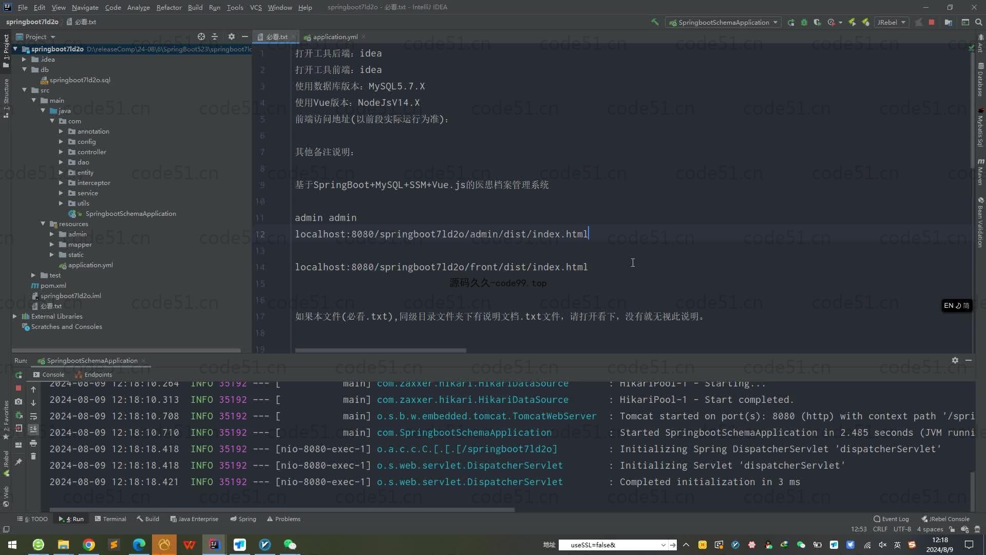
Task: Click UTF-8 encoding in status bar
Action: (902, 529)
